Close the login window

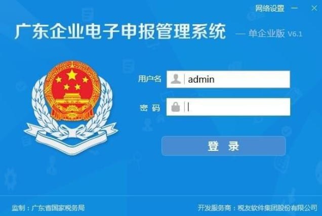point(314,8)
